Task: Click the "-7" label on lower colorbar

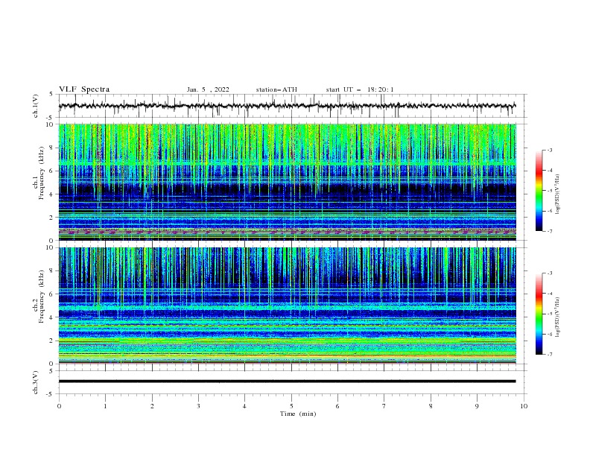Action: coord(550,355)
